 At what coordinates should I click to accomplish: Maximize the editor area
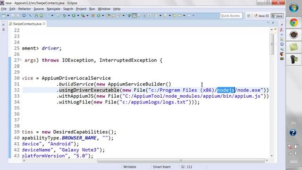(x=273, y=23)
